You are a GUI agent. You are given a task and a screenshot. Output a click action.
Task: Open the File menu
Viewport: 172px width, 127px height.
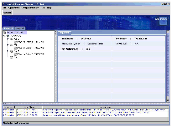pos(5,8)
